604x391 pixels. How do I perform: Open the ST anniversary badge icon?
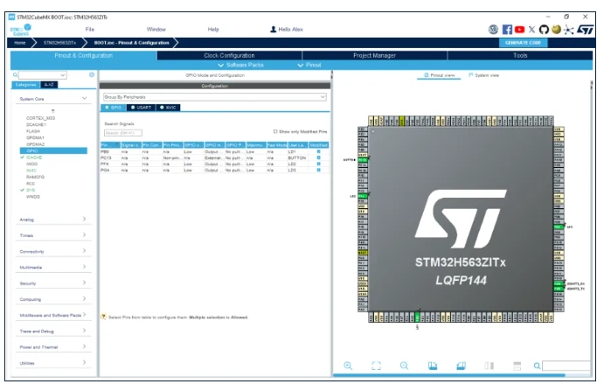pyautogui.click(x=493, y=30)
